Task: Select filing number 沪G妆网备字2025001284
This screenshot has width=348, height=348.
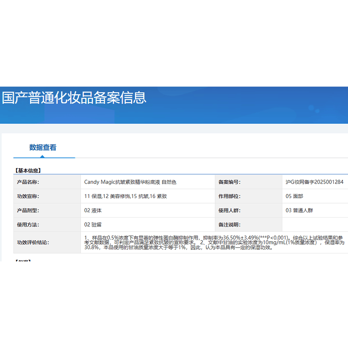Action: click(315, 182)
